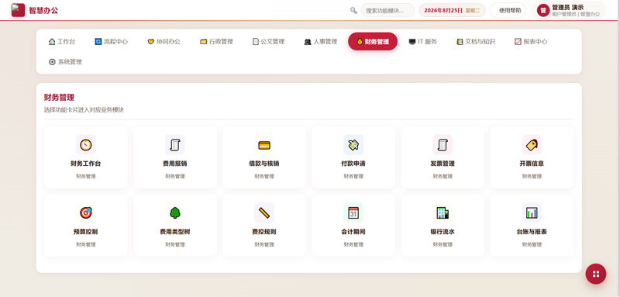620x297 pixels.
Task: Open the 发票管理 card title
Action: tap(443, 164)
